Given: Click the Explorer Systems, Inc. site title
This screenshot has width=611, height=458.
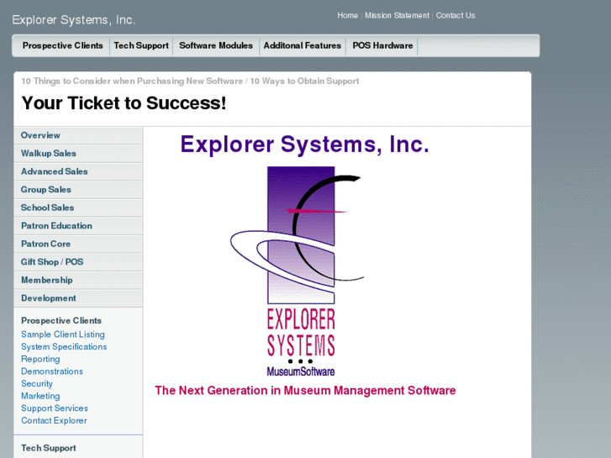Looking at the screenshot, I should coord(74,20).
